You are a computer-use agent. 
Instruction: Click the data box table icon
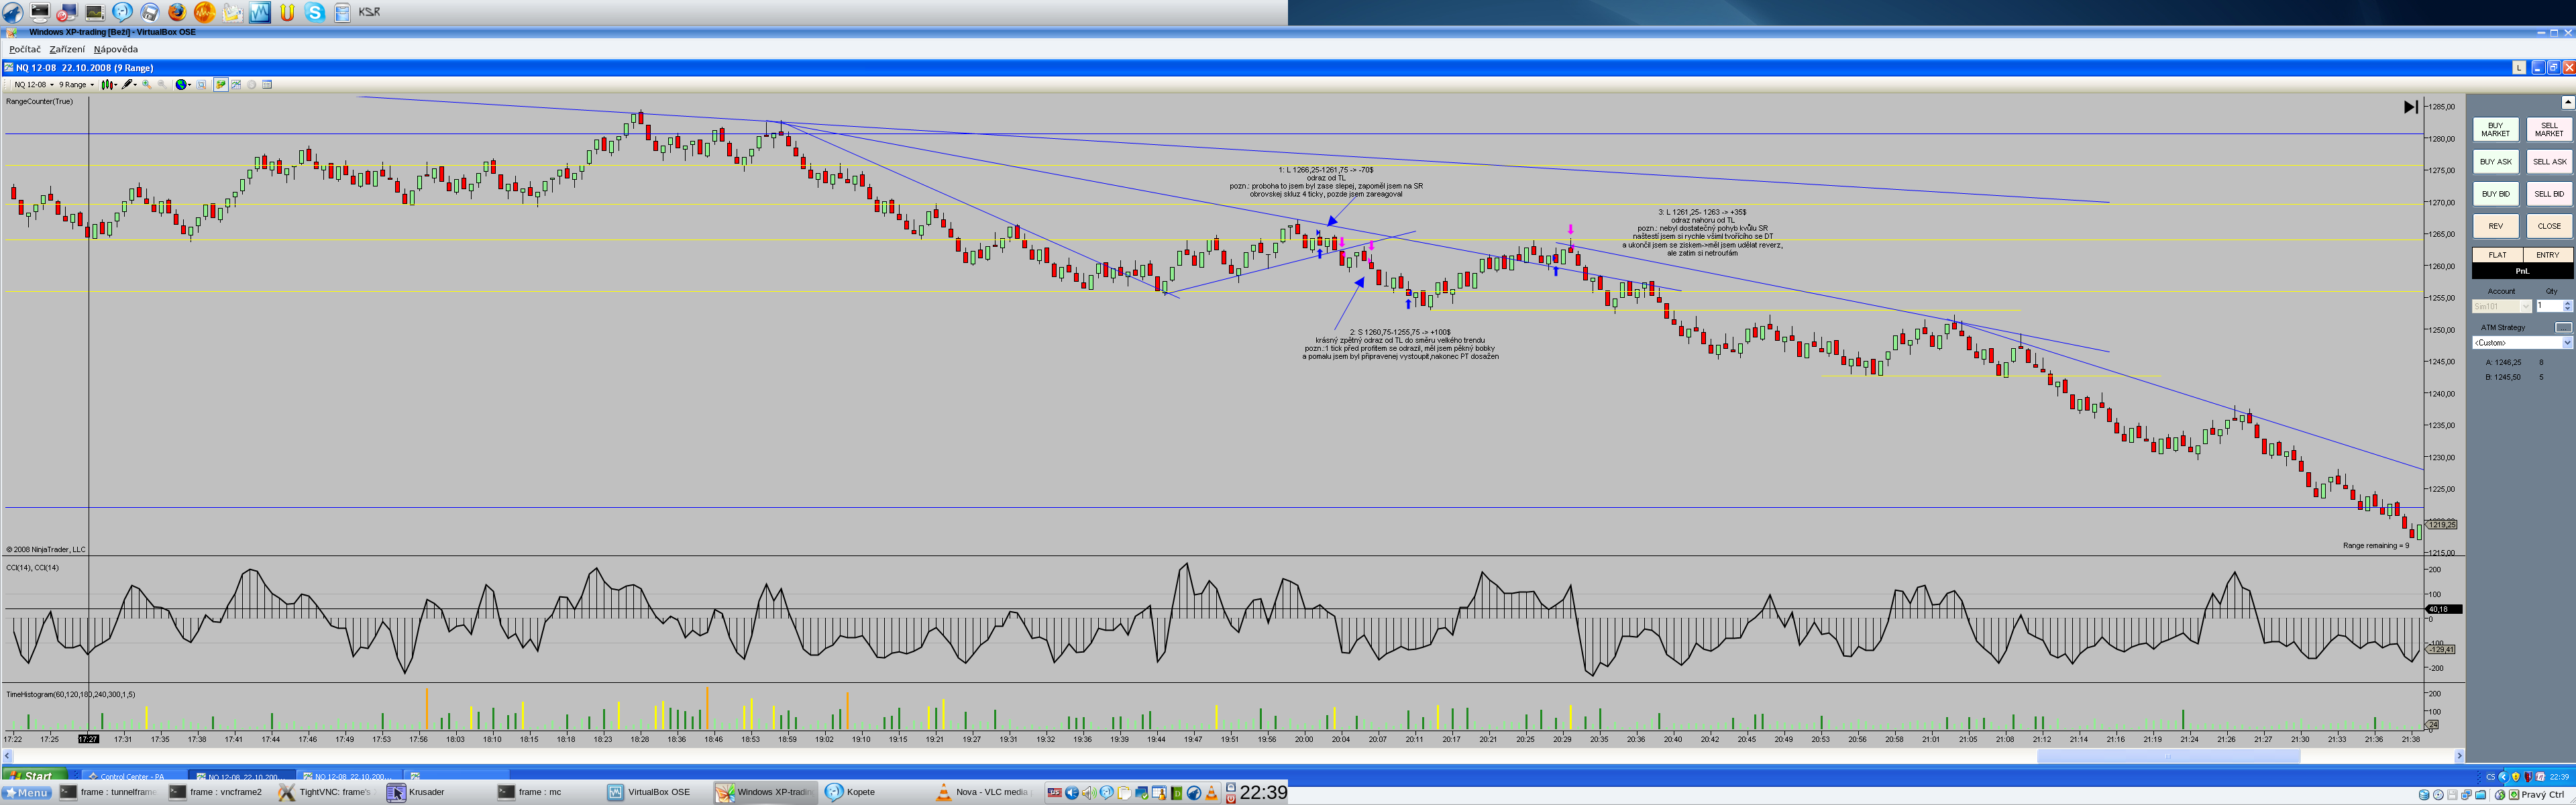point(267,85)
